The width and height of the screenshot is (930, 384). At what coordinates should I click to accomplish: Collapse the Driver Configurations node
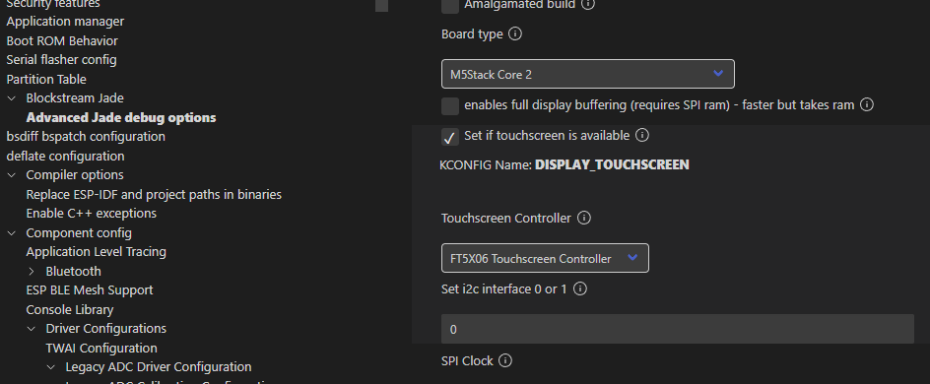[32, 328]
